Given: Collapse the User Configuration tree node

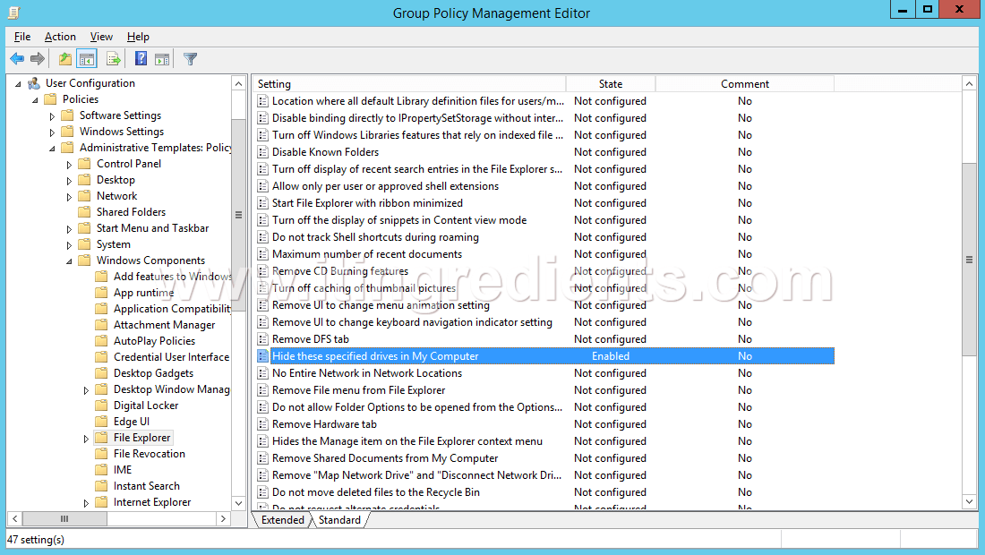Looking at the screenshot, I should pyautogui.click(x=18, y=82).
